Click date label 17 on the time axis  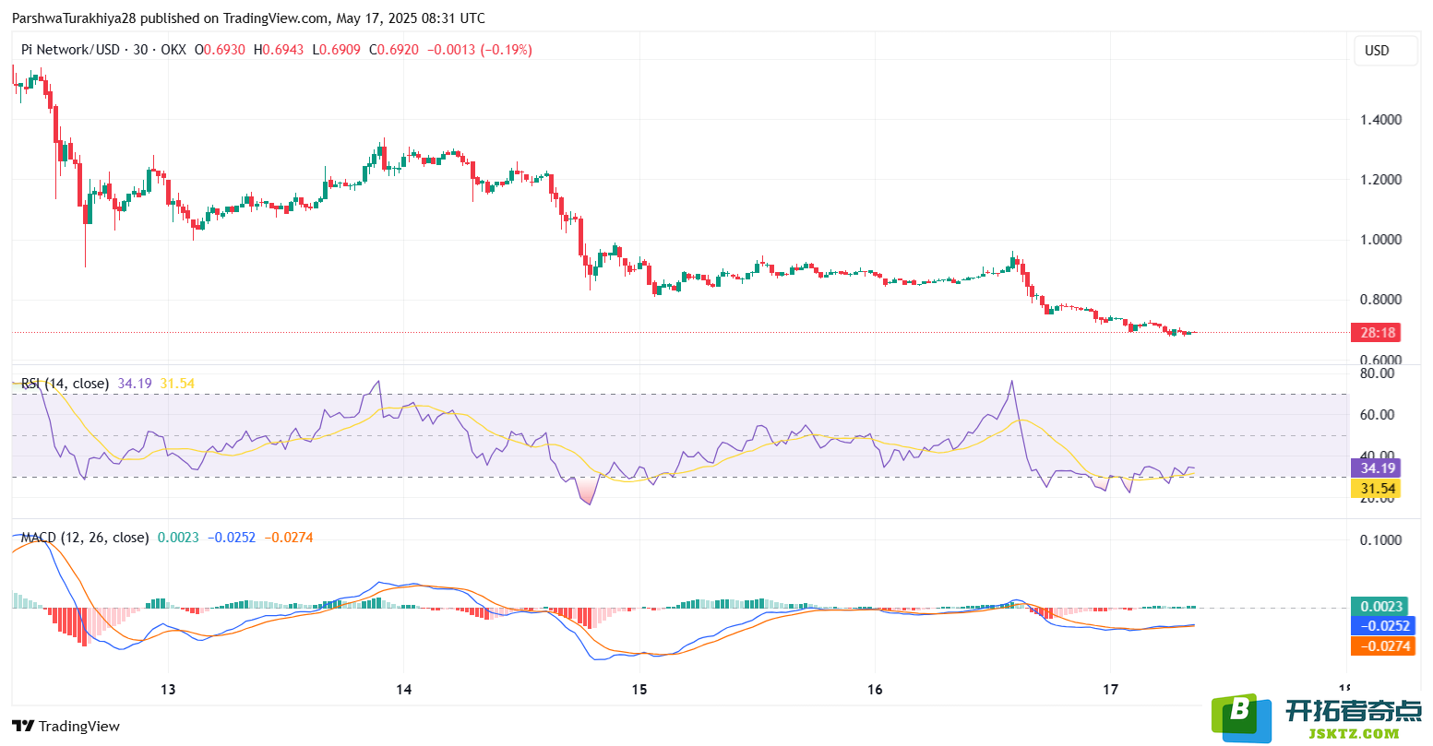pos(1111,690)
